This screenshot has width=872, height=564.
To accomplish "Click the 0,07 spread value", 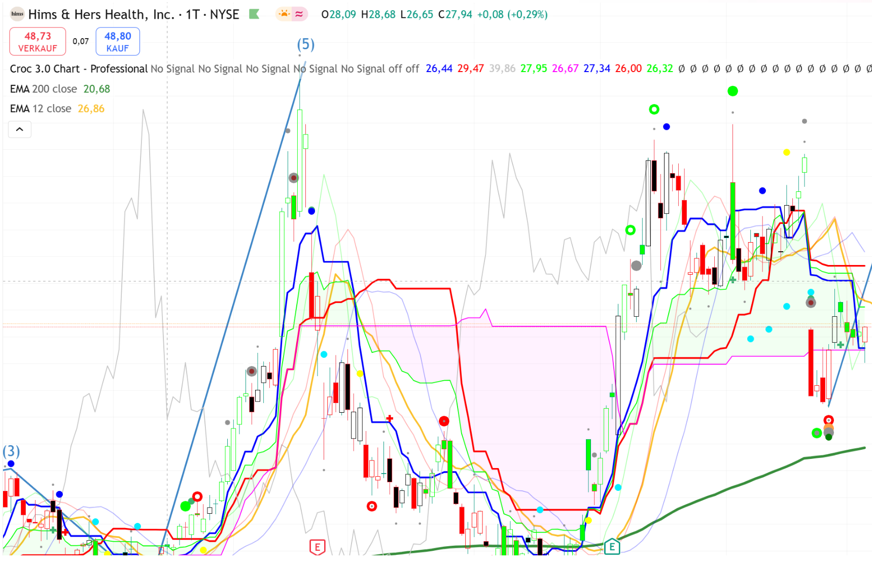I will [81, 42].
